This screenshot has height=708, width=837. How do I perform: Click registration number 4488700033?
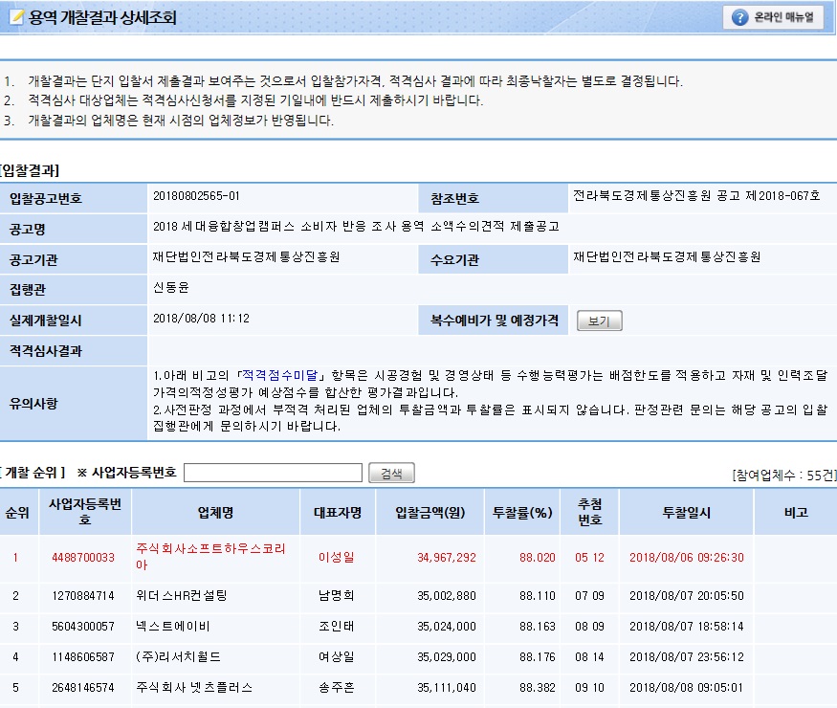point(83,558)
